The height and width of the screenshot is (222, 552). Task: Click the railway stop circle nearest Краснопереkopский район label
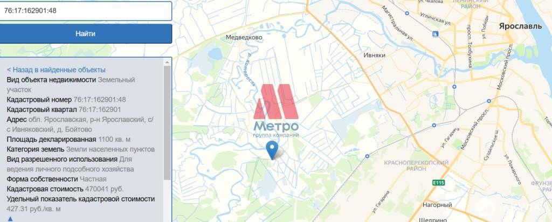coord(367,156)
